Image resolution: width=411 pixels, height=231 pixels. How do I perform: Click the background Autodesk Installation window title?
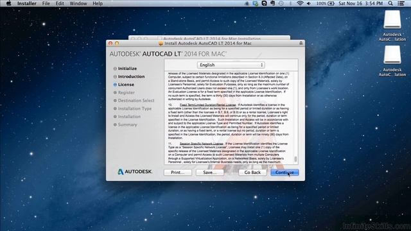point(212,38)
